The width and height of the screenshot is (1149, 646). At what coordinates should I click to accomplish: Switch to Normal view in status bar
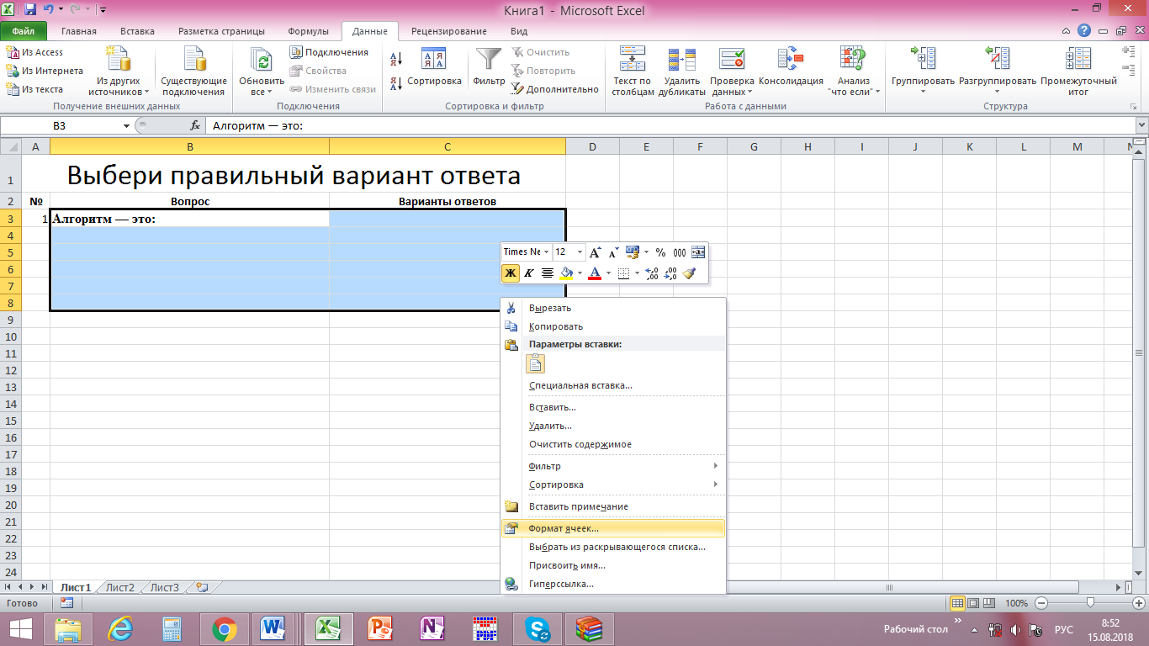[x=957, y=603]
